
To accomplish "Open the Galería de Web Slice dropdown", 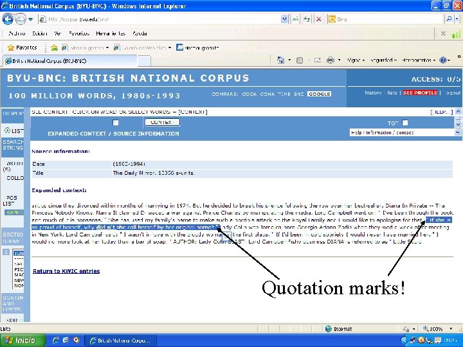I will point(143,48).
